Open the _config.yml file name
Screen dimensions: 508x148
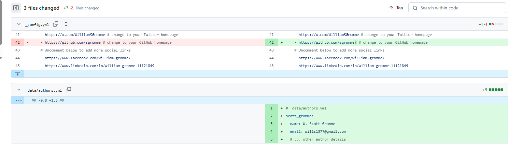point(37,24)
